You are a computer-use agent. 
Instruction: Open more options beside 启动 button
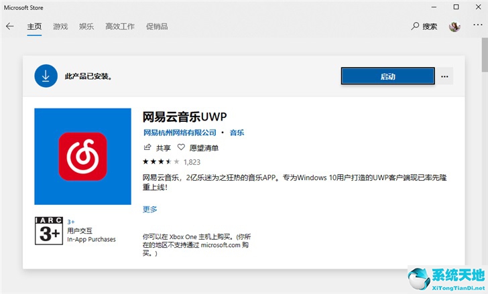[444, 76]
